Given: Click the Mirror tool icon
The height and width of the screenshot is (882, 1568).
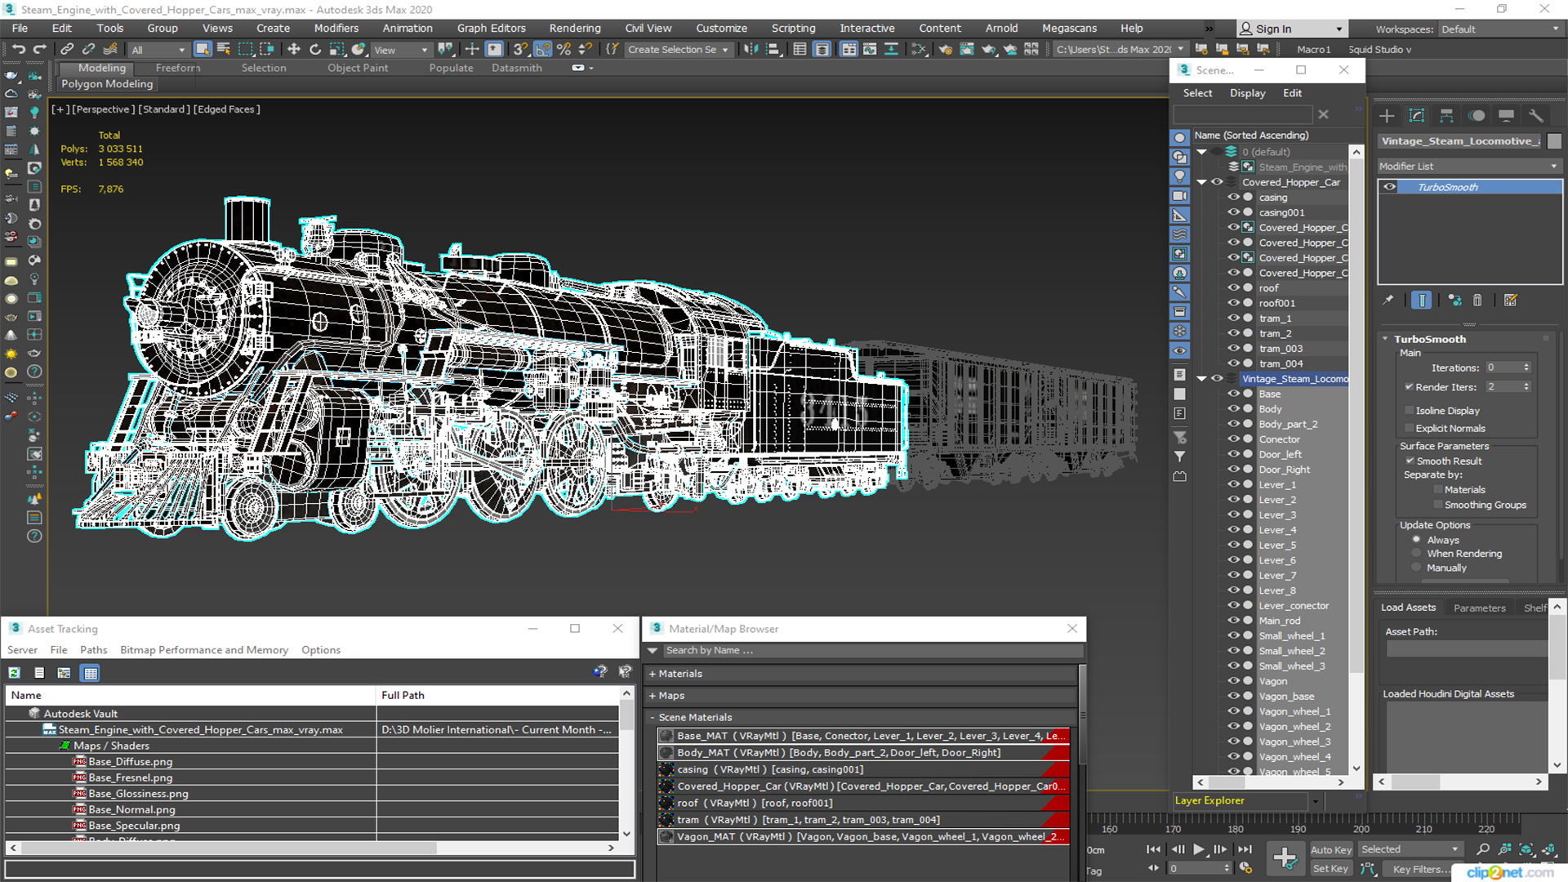Looking at the screenshot, I should (x=751, y=50).
